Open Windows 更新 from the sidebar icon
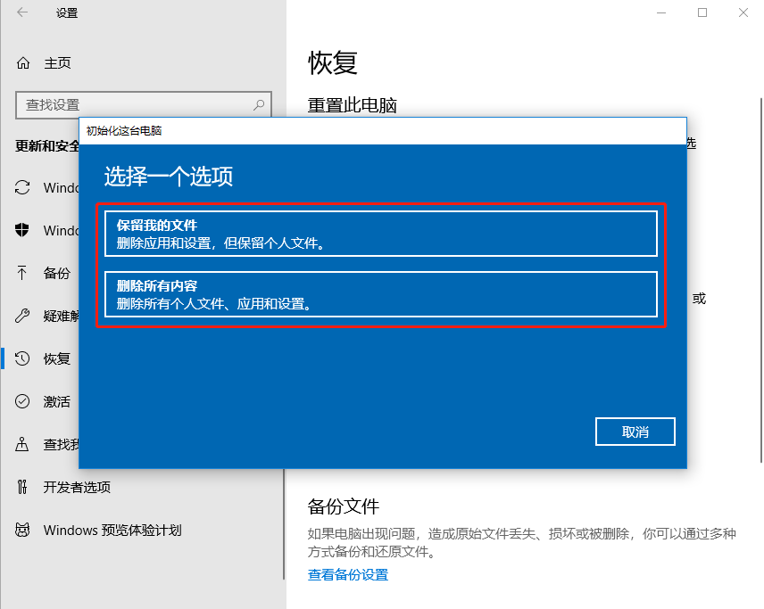The width and height of the screenshot is (764, 609). [21, 187]
